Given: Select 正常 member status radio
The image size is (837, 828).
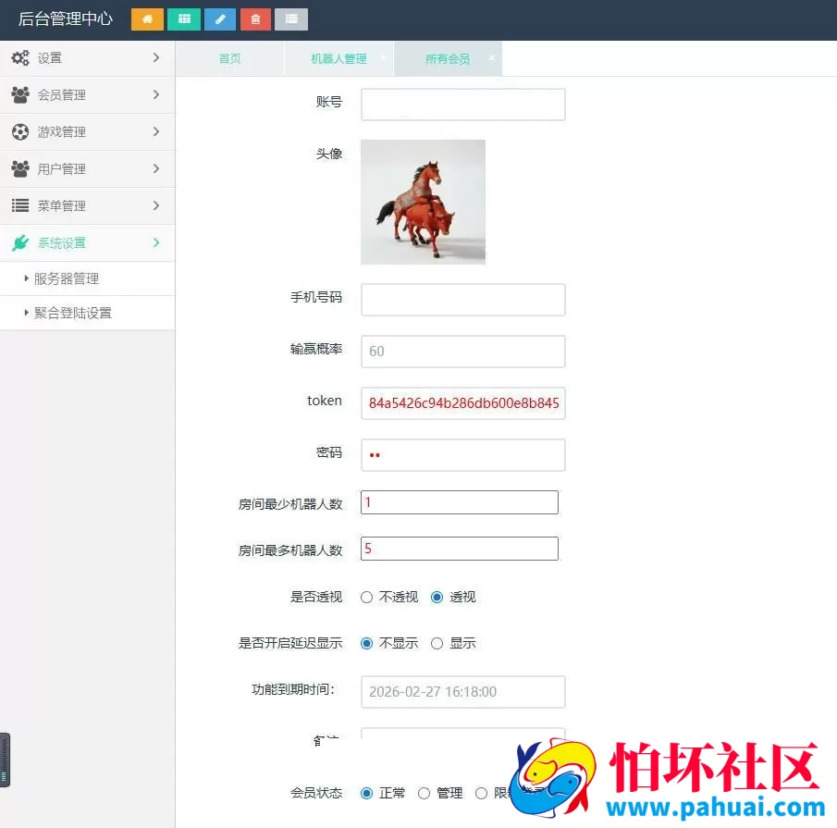Looking at the screenshot, I should point(367,793).
